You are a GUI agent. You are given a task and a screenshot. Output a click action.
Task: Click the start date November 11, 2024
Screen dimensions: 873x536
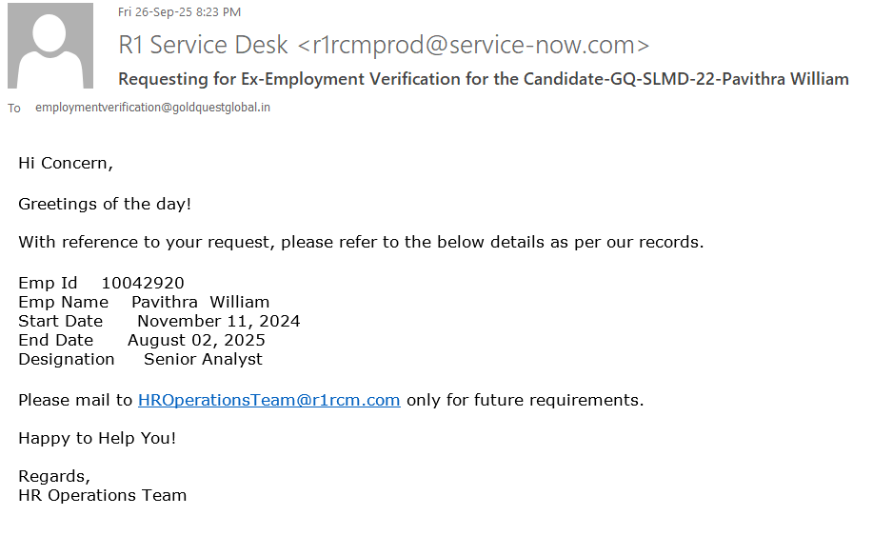tap(218, 321)
